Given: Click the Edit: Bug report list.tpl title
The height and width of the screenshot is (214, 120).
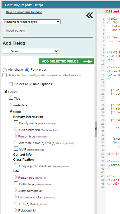Looking at the screenshot, I should point(24,5).
